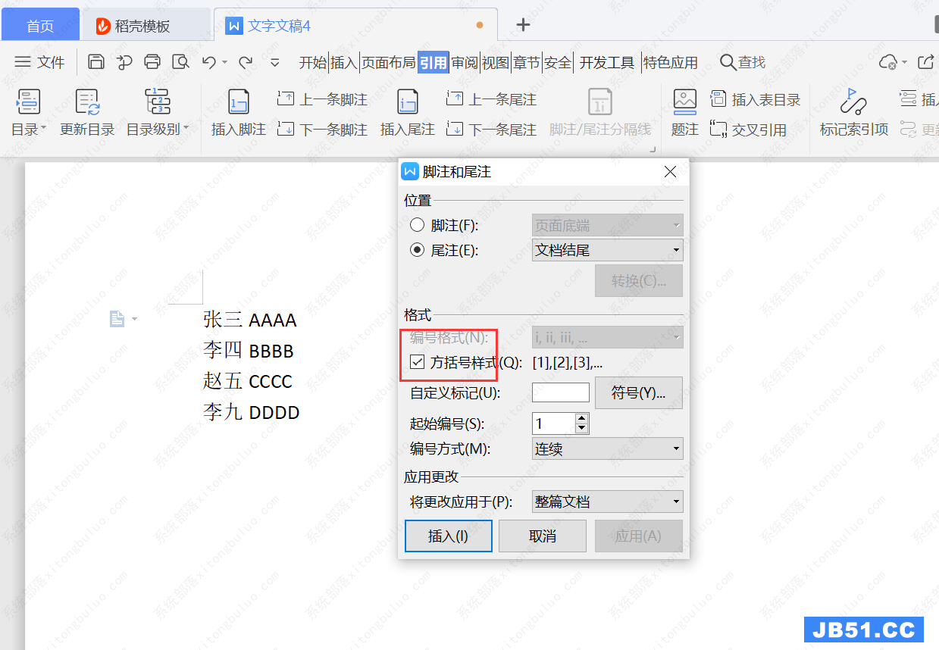Switch to the 插入 ribbon tab
Image resolution: width=939 pixels, height=650 pixels.
pyautogui.click(x=343, y=62)
